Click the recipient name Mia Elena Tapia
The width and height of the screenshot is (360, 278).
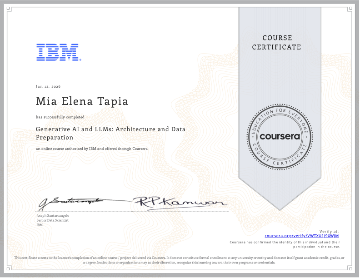82,101
